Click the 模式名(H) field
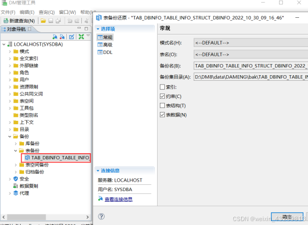Image resolution: width=308 pixels, height=225 pixels. tap(251, 42)
